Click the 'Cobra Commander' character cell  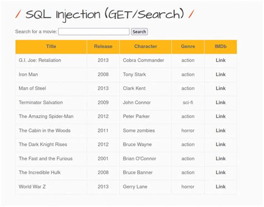[x=145, y=60]
